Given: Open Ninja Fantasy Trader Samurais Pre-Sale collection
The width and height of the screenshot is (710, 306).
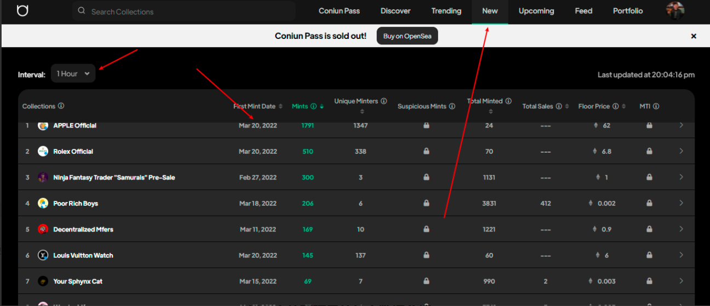Looking at the screenshot, I should click(114, 177).
